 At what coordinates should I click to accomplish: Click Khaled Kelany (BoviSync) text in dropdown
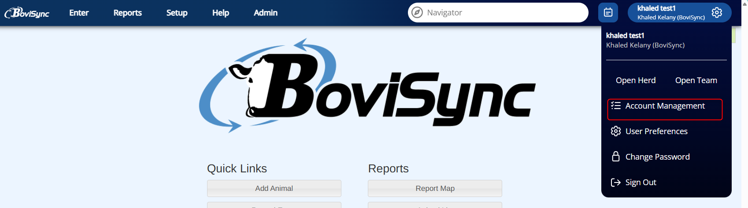click(x=645, y=45)
